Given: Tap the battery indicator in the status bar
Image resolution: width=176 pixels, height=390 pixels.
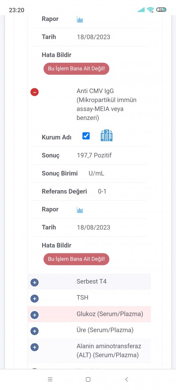Looking at the screenshot, I should click(161, 10).
